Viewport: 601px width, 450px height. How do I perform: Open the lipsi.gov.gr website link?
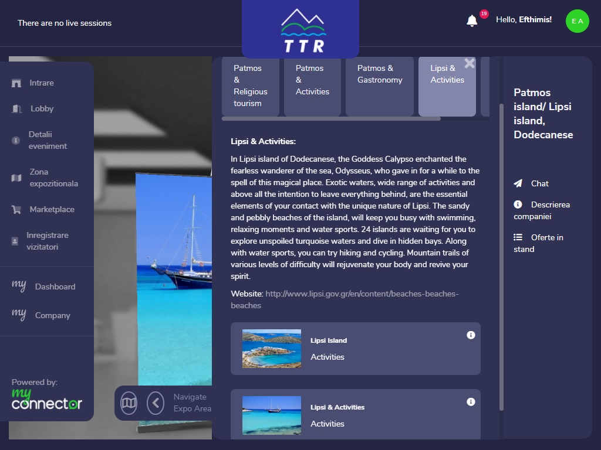345,299
